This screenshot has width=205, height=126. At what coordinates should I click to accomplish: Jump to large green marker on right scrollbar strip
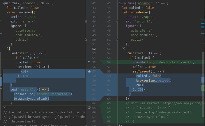tap(202, 88)
